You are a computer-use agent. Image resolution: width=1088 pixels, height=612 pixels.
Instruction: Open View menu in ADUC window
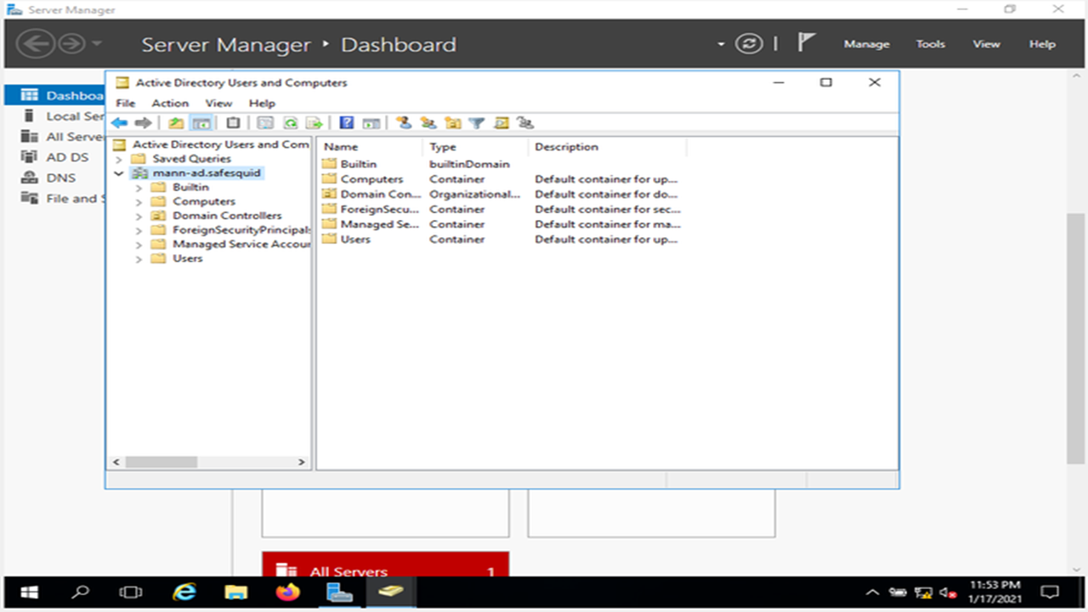(218, 103)
